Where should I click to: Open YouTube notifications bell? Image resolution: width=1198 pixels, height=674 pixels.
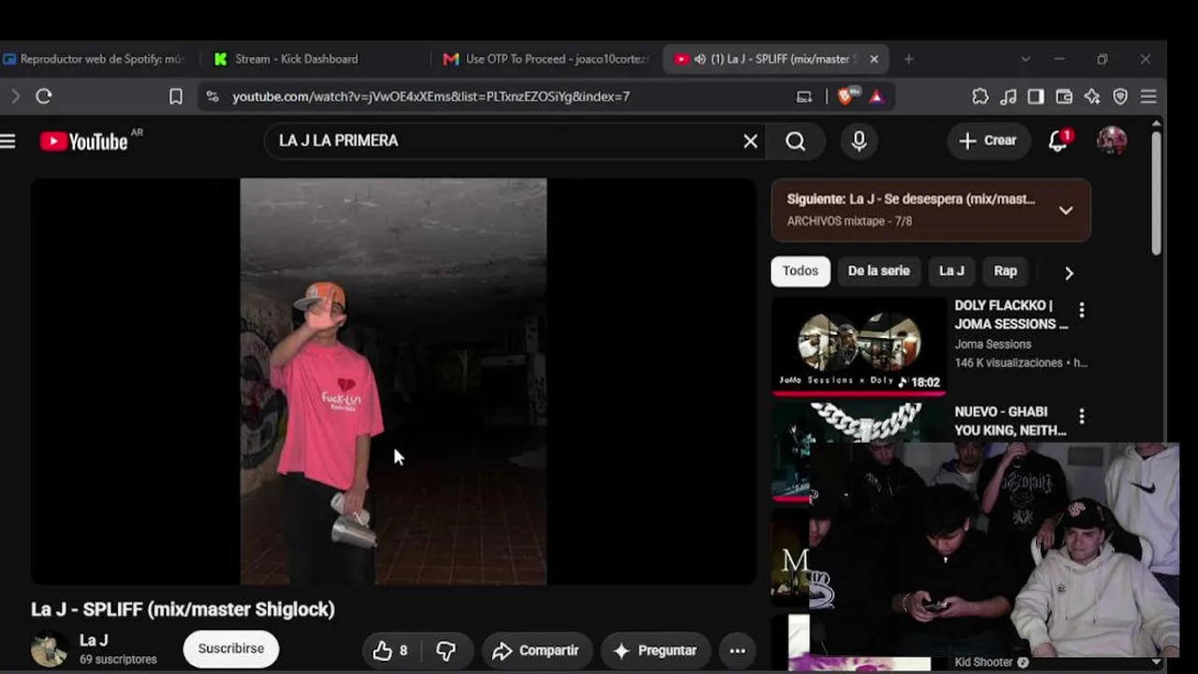[1059, 141]
